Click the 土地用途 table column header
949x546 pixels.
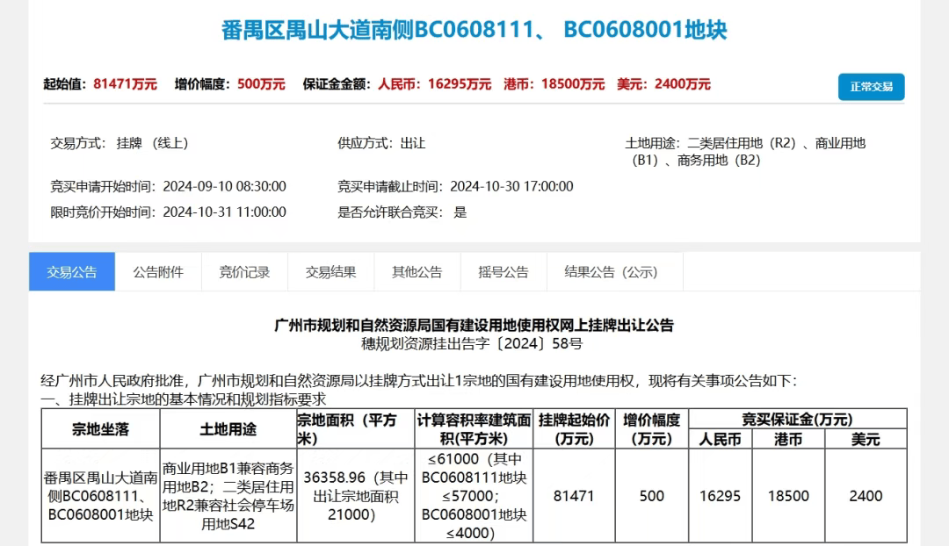click(x=228, y=429)
